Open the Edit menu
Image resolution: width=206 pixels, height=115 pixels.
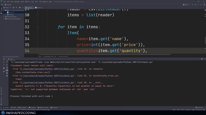point(8,2)
